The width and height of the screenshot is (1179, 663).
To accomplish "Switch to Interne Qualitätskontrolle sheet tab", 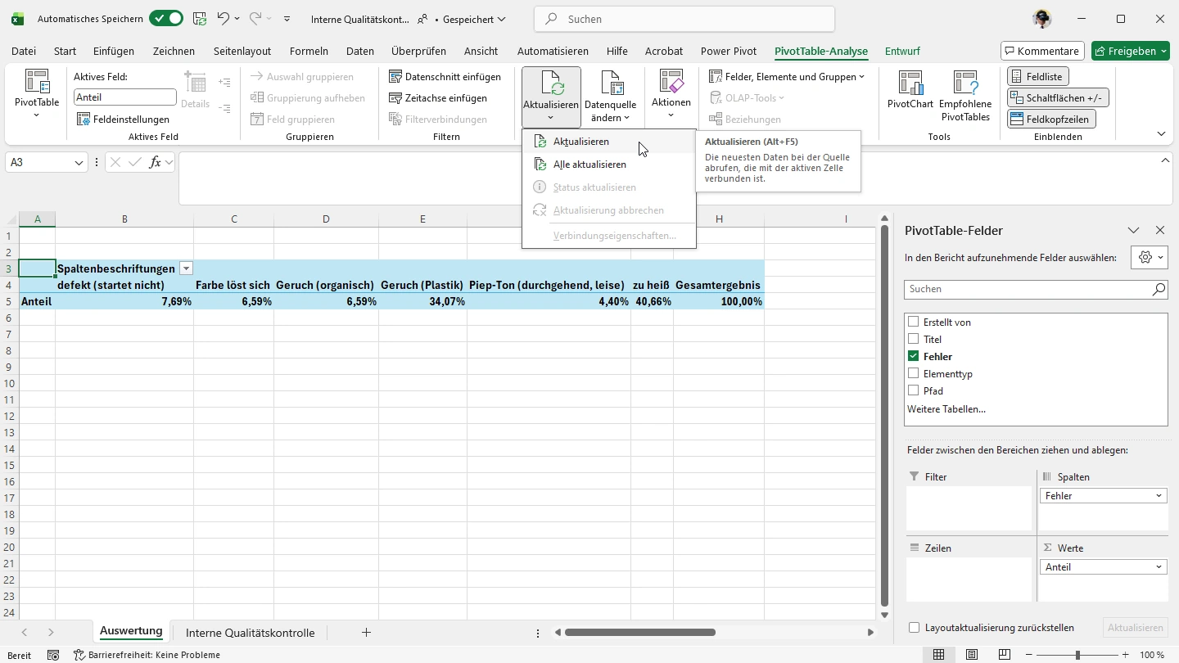I will [250, 633].
